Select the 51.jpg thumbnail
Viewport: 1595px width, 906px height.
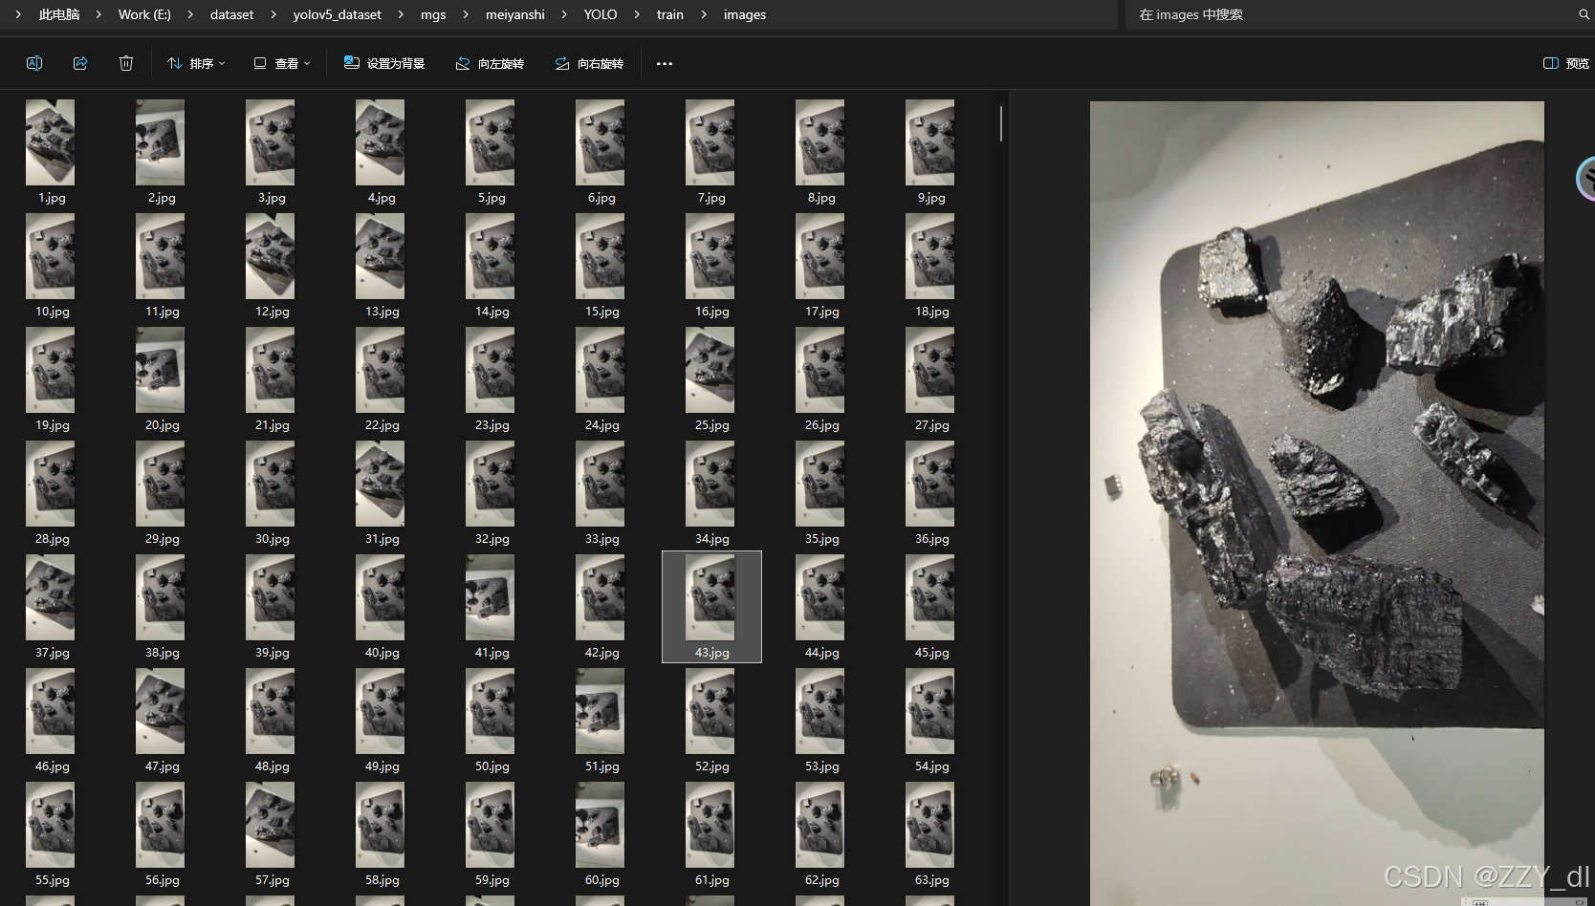point(600,711)
